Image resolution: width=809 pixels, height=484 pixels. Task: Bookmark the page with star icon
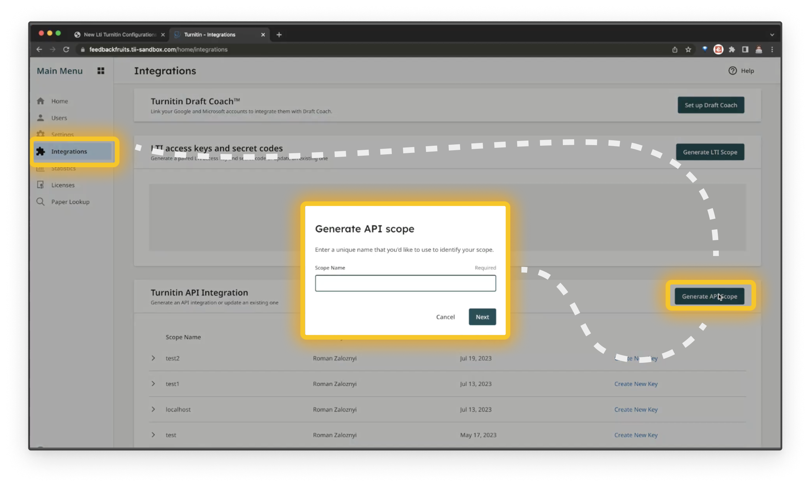point(688,49)
